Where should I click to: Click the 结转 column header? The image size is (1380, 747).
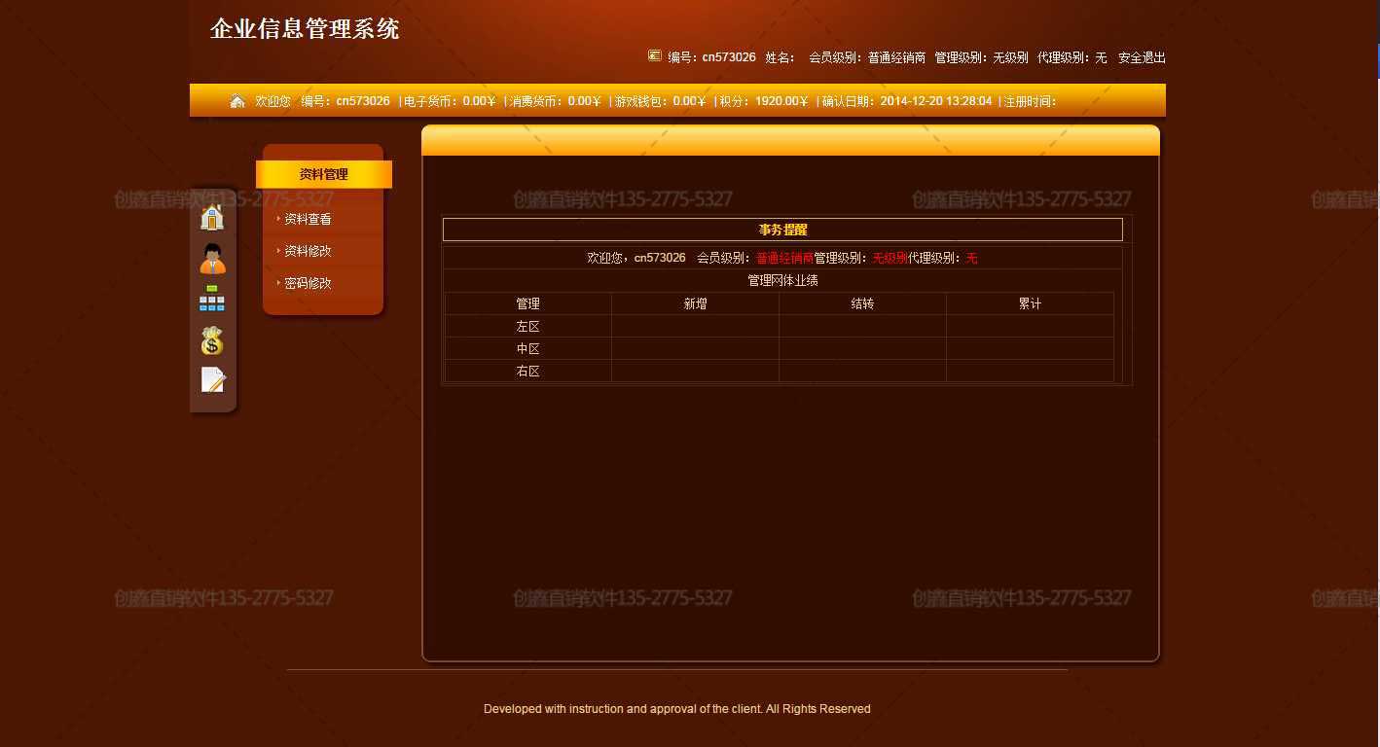[x=862, y=304]
